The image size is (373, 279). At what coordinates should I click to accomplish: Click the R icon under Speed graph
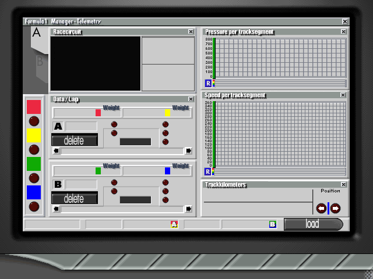(207, 171)
